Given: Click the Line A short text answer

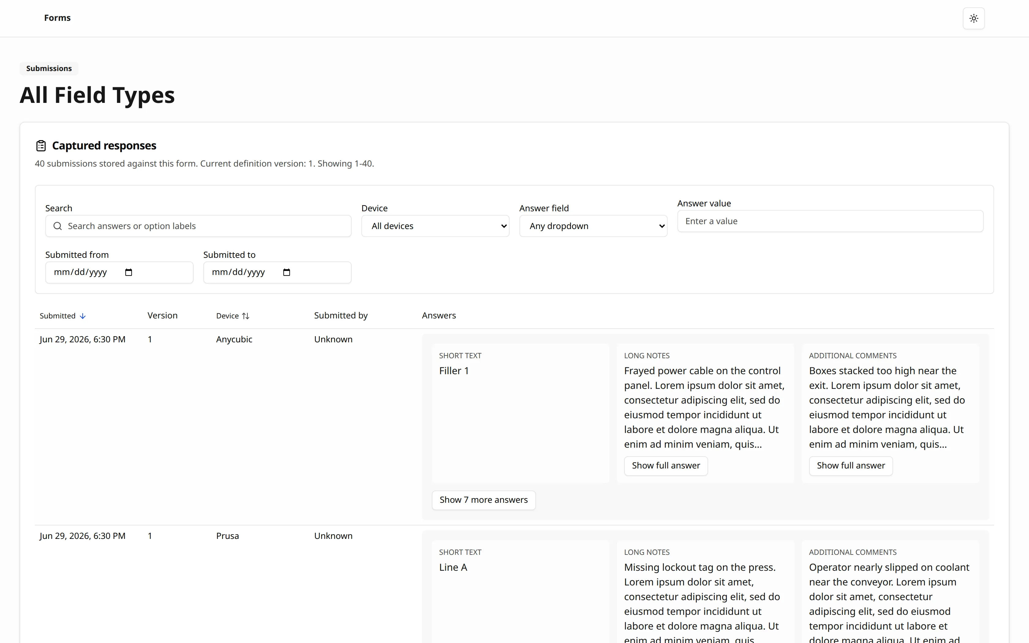Looking at the screenshot, I should [453, 567].
